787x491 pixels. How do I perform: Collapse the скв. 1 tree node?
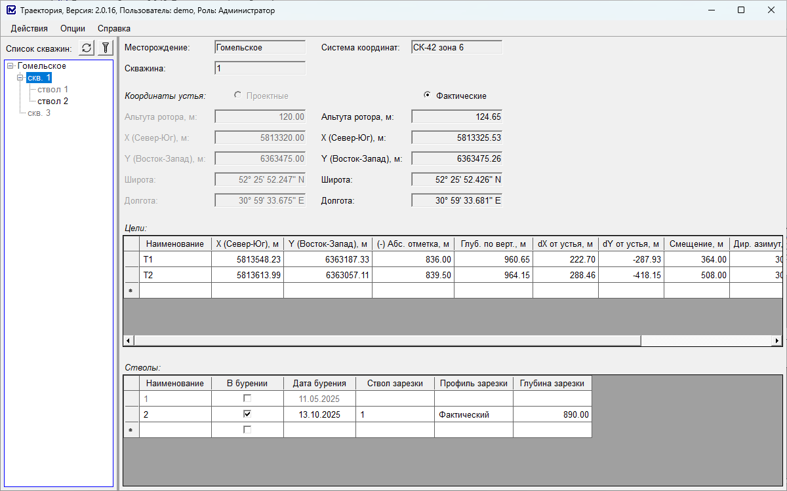coord(20,78)
